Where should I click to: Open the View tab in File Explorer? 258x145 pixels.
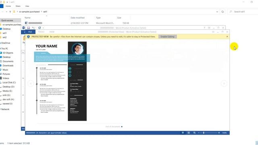click(x=27, y=6)
